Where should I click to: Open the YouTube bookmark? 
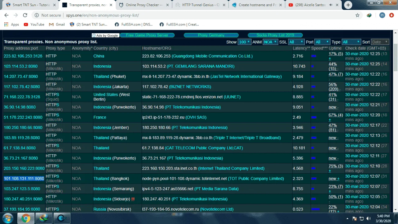pos(34,24)
